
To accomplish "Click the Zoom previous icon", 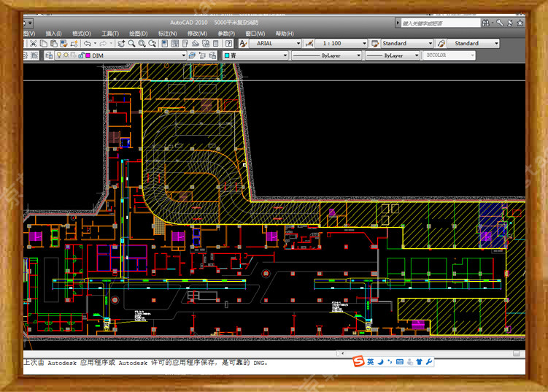I will (152, 43).
